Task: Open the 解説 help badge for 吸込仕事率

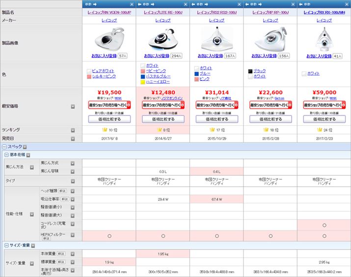Action: pyautogui.click(x=66, y=199)
